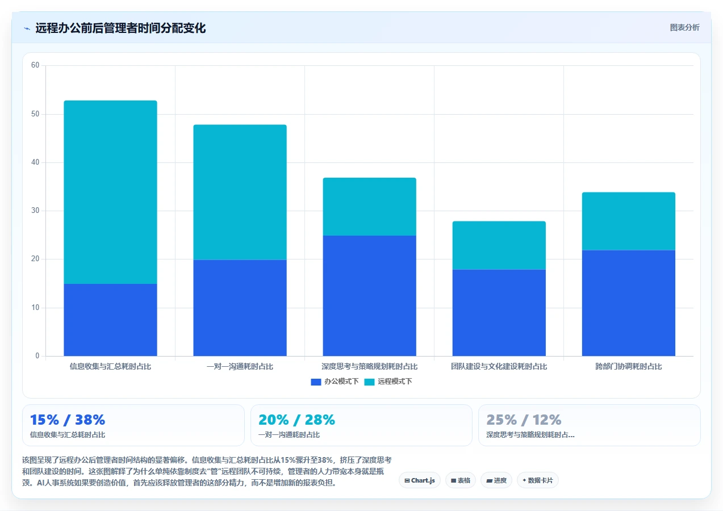The width and height of the screenshot is (723, 511).
Task: Select the 数据卡片 tag
Action: click(x=538, y=480)
